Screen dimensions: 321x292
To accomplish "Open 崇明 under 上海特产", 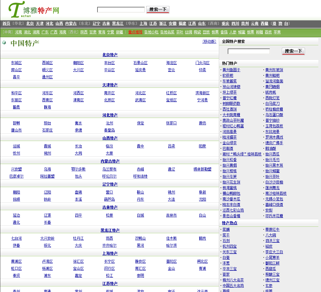I will [x=141, y=276].
